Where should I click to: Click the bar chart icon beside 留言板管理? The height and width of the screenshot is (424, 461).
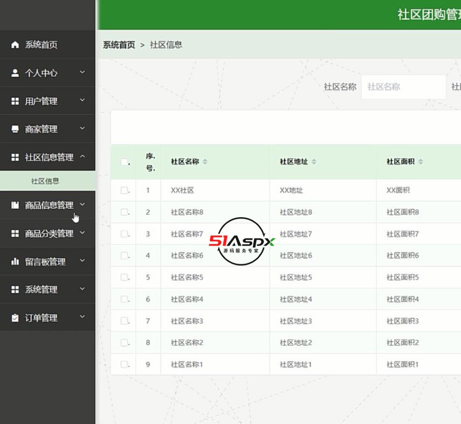click(x=15, y=261)
